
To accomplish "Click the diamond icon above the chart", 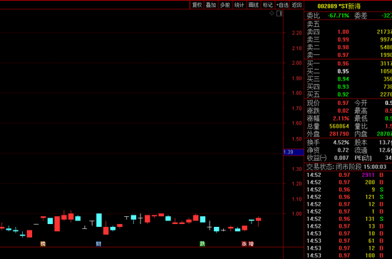I will pyautogui.click(x=272, y=14).
